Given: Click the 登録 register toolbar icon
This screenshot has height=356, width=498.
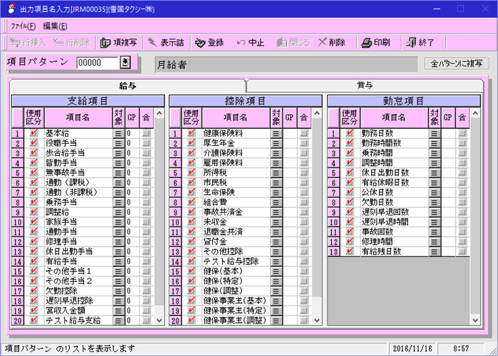Looking at the screenshot, I should tap(200, 42).
